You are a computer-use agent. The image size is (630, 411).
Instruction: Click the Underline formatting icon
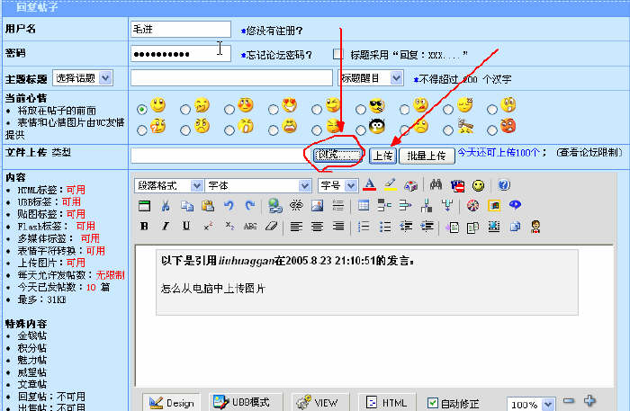186,227
